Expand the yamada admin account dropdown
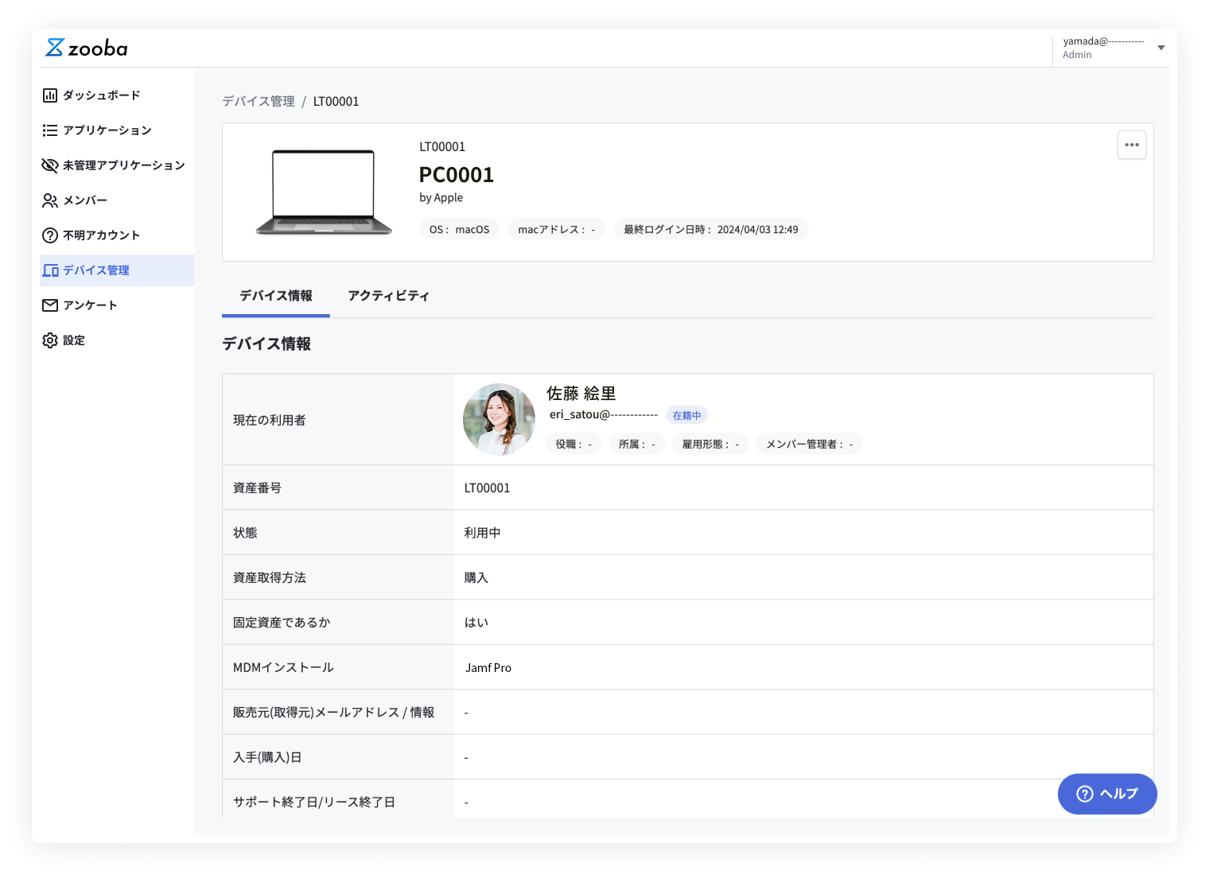This screenshot has width=1209, height=878. click(x=1160, y=46)
